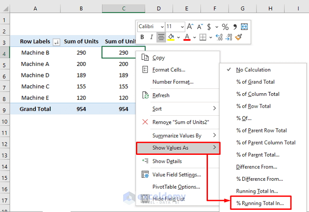
Task: Click the Copy icon in context menu
Action: (x=145, y=57)
